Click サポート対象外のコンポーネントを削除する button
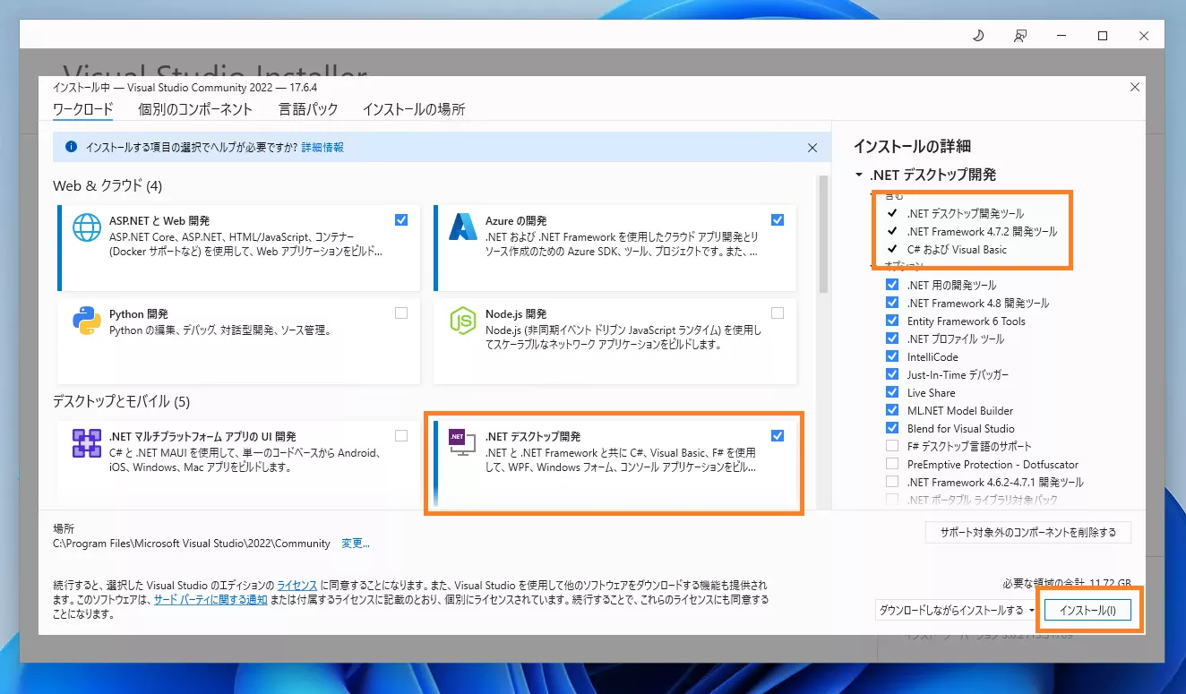Screen dimensions: 1186x694 pos(1028,532)
